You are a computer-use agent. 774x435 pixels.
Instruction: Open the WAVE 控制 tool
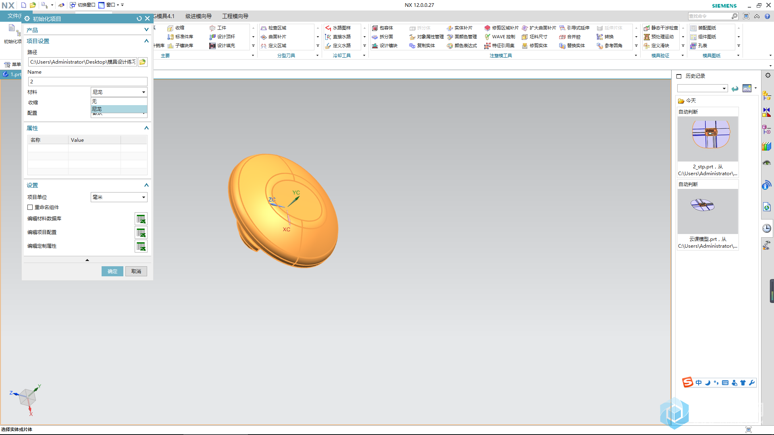point(500,37)
